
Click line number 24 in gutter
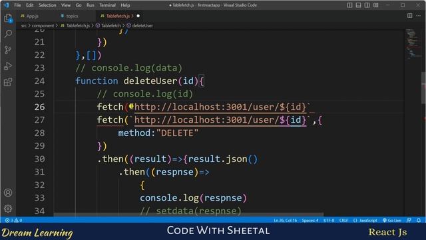tap(39, 81)
